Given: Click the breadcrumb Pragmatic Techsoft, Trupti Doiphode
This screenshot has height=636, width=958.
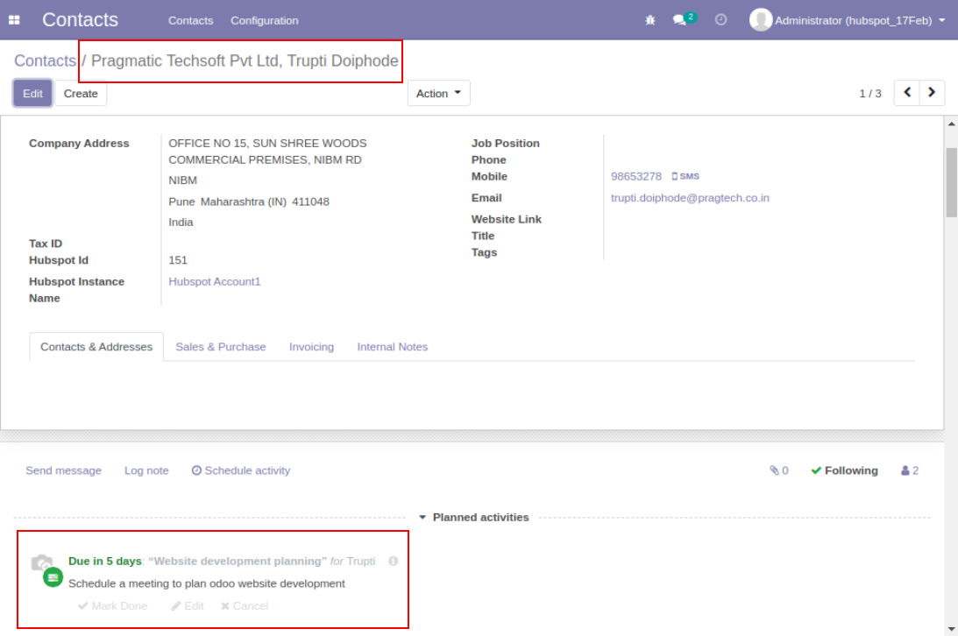Looking at the screenshot, I should (x=245, y=61).
